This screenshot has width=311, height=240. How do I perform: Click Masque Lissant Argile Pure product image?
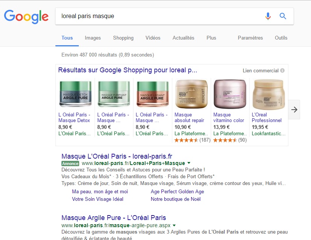pos(153,94)
